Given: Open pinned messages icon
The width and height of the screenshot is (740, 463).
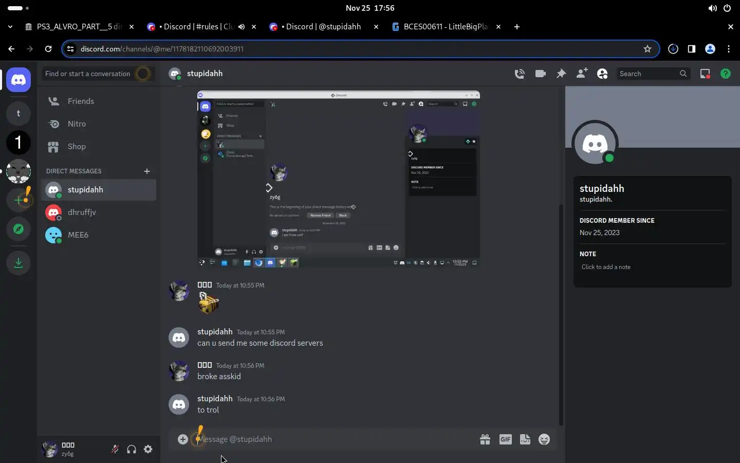Looking at the screenshot, I should tap(561, 74).
